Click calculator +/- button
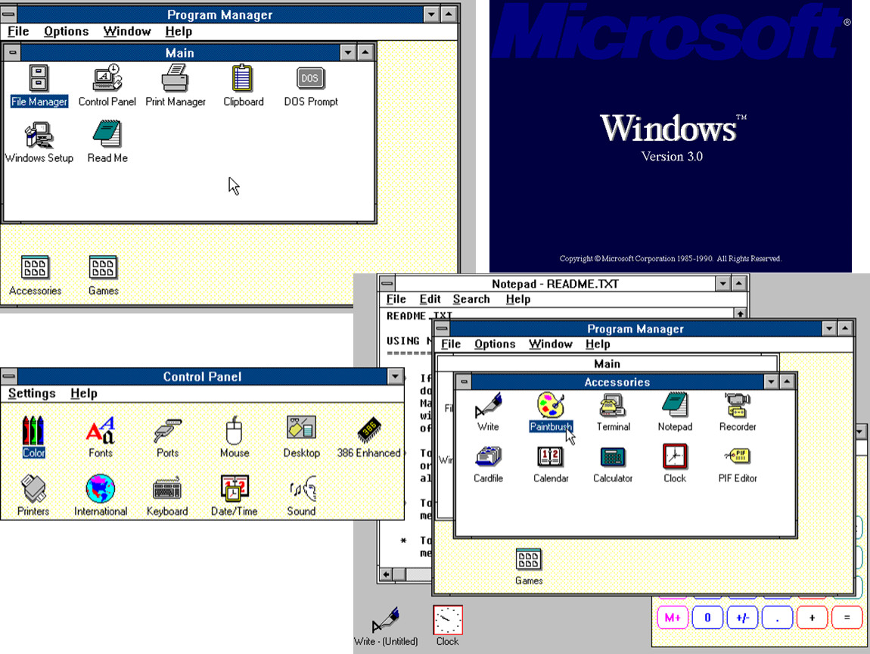The image size is (870, 654). [742, 618]
